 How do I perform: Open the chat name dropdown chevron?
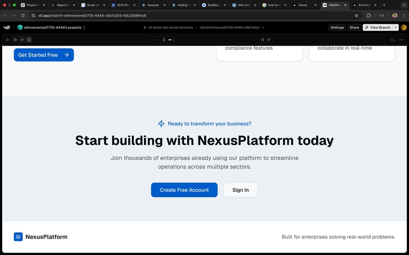coord(263,27)
